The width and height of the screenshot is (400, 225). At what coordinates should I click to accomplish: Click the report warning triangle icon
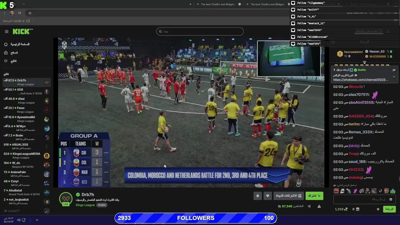point(319,206)
